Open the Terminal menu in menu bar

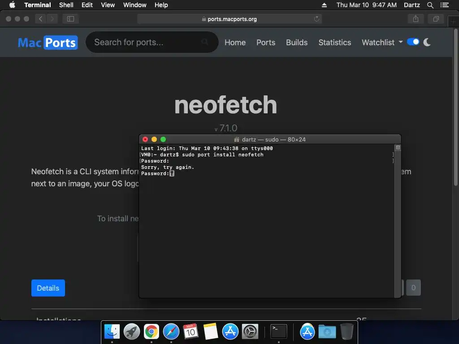[x=38, y=5]
